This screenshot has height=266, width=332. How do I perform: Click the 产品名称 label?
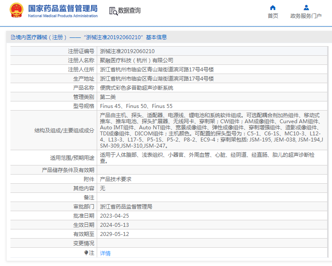[84, 88]
